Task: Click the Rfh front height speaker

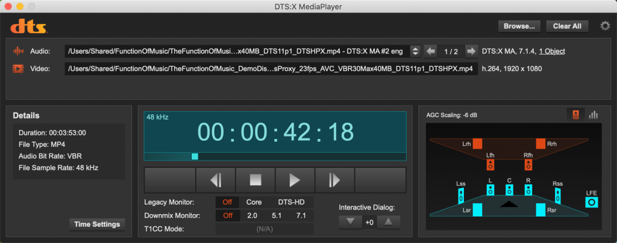Action: pyautogui.click(x=528, y=164)
